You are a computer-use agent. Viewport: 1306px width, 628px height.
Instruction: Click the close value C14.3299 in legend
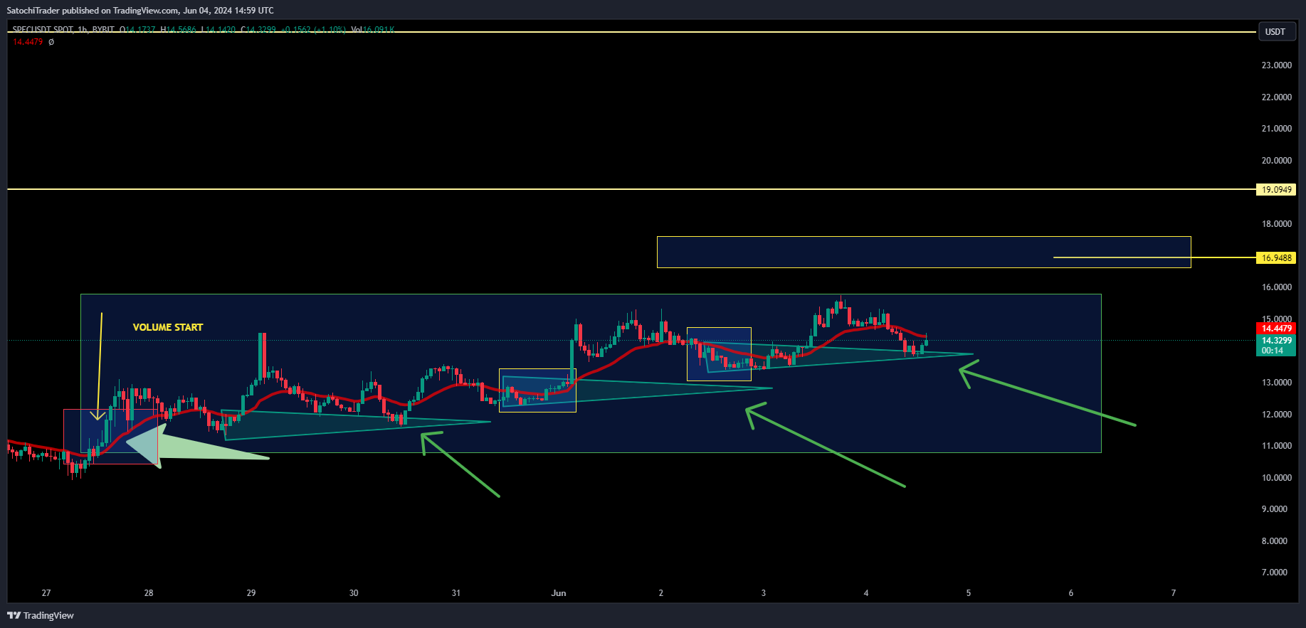(x=258, y=30)
